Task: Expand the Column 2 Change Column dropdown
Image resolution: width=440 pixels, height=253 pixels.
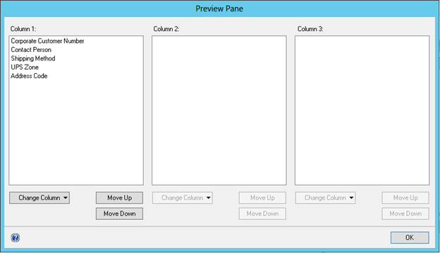Action: tap(183, 197)
